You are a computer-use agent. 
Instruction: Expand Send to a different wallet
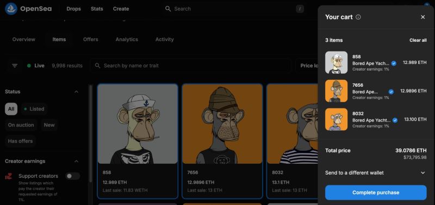pyautogui.click(x=376, y=172)
